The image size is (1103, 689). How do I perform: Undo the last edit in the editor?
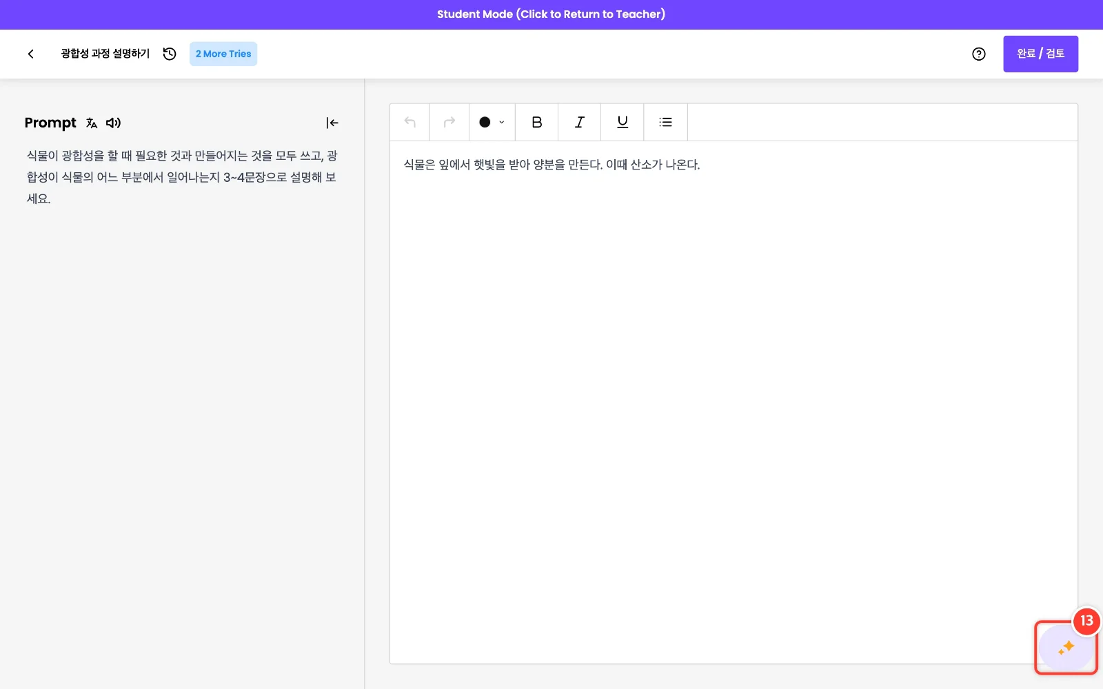pyautogui.click(x=410, y=122)
